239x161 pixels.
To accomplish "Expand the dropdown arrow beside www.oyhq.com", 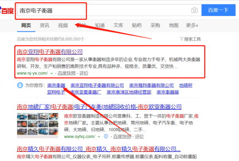I will click(x=99, y=136).
